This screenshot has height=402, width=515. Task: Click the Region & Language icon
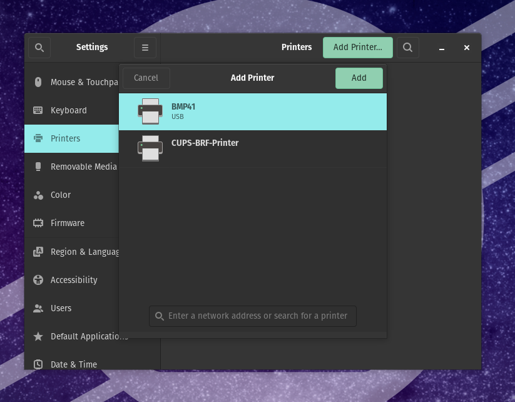click(38, 252)
